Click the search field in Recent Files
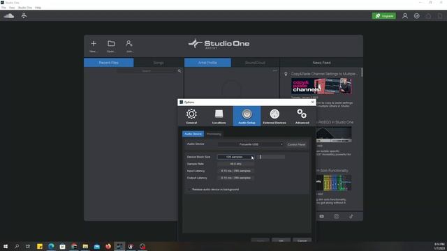 click(146, 71)
